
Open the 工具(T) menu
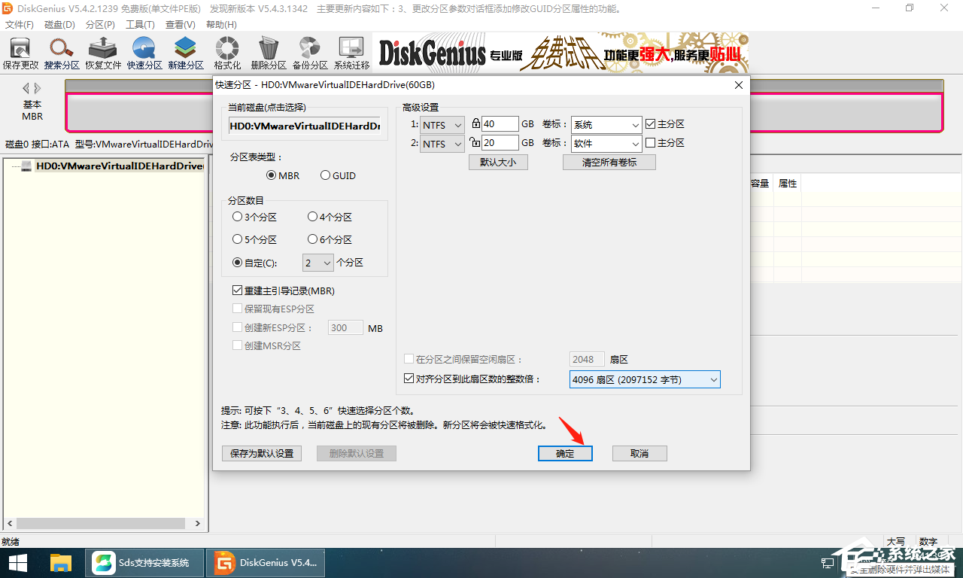pyautogui.click(x=140, y=25)
